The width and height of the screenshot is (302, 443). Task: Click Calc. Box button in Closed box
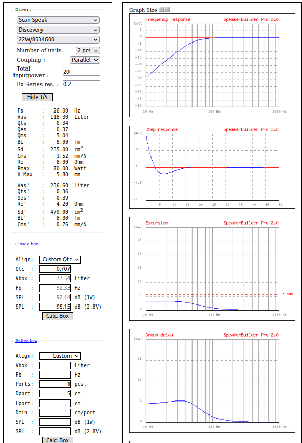[x=58, y=316]
